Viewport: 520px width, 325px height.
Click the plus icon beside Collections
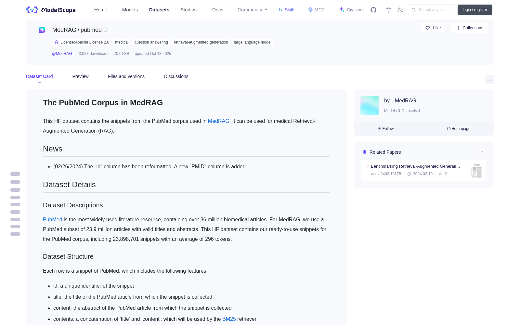tap(459, 28)
